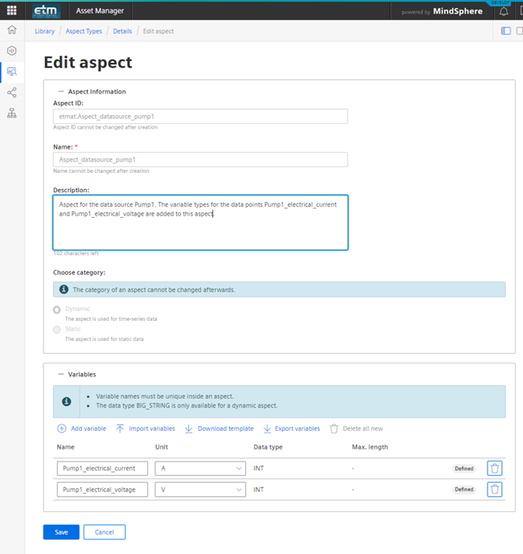Delete the Pump1_electrical_voltage variable
Screen dimensions: 523x554
click(x=495, y=489)
